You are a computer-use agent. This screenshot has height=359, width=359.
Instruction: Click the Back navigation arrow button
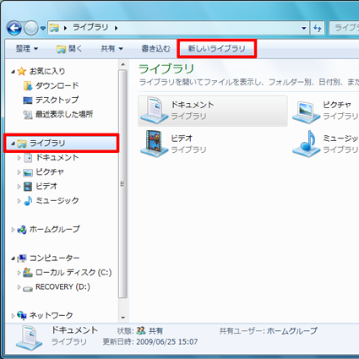point(14,28)
